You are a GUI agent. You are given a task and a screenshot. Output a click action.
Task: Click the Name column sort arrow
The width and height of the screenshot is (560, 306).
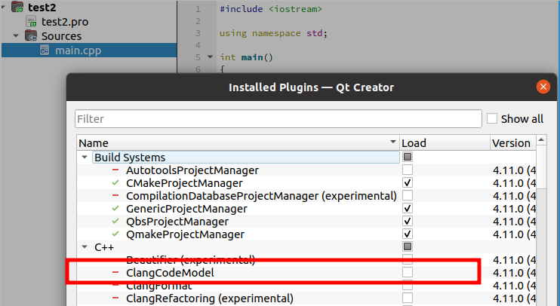coord(393,142)
